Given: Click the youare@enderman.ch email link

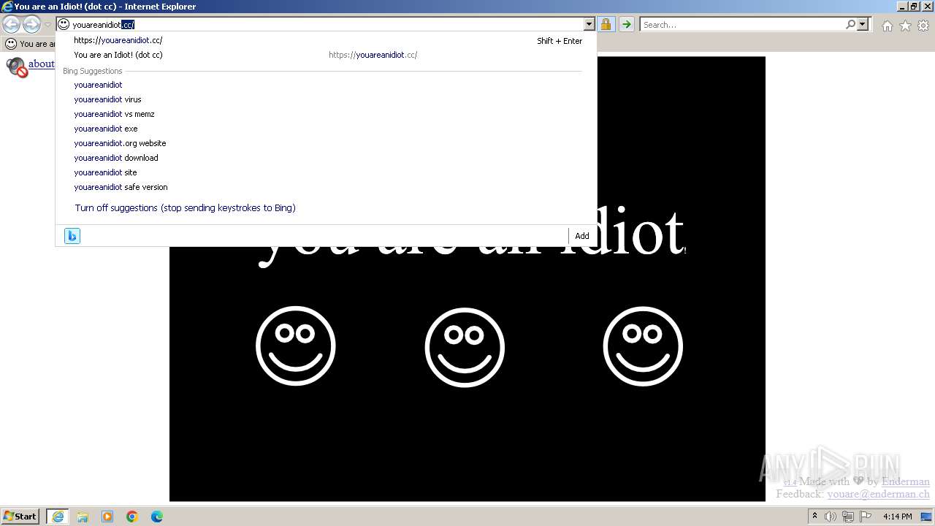Looking at the screenshot, I should (878, 494).
